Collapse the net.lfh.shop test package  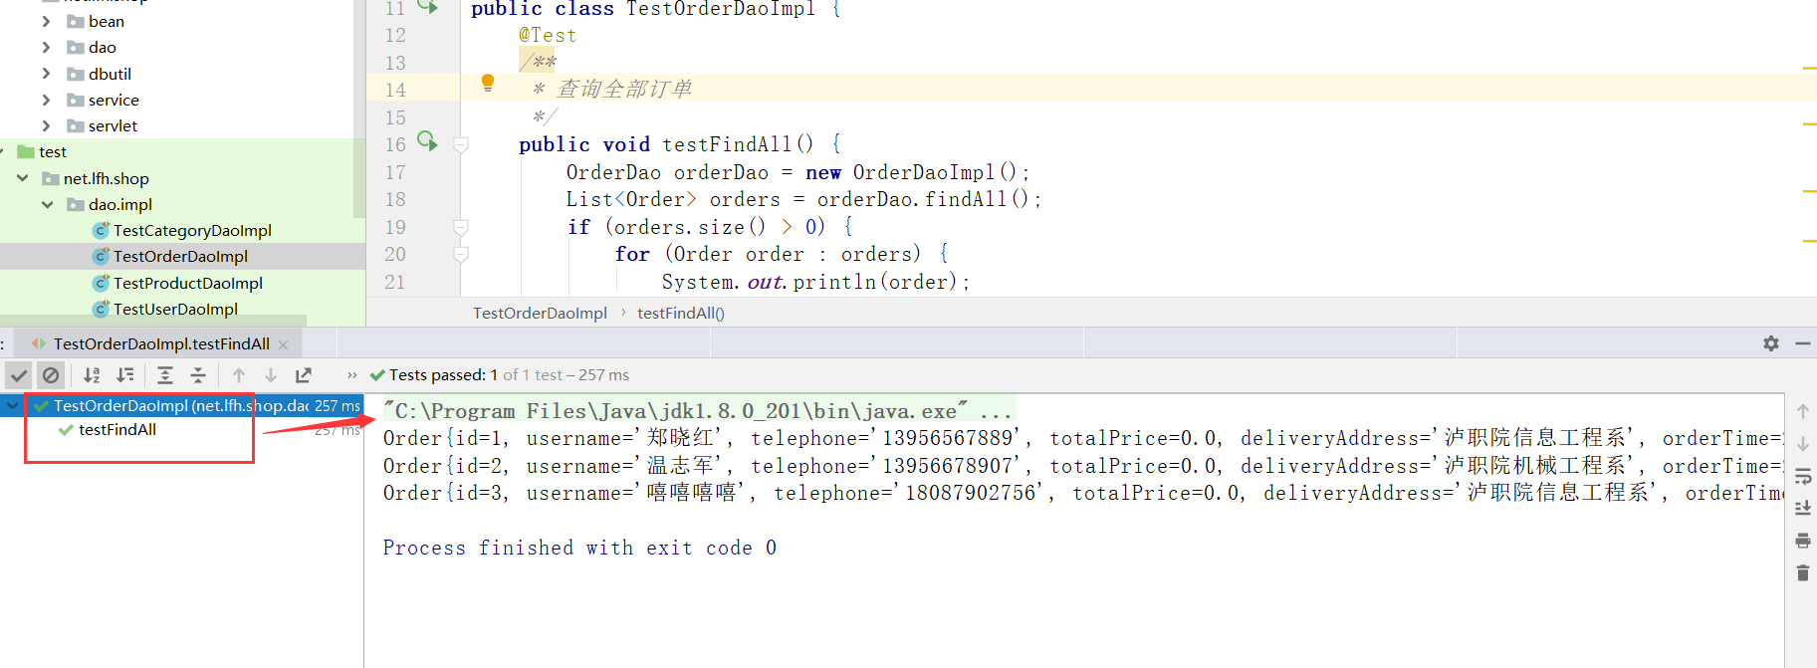pos(22,178)
